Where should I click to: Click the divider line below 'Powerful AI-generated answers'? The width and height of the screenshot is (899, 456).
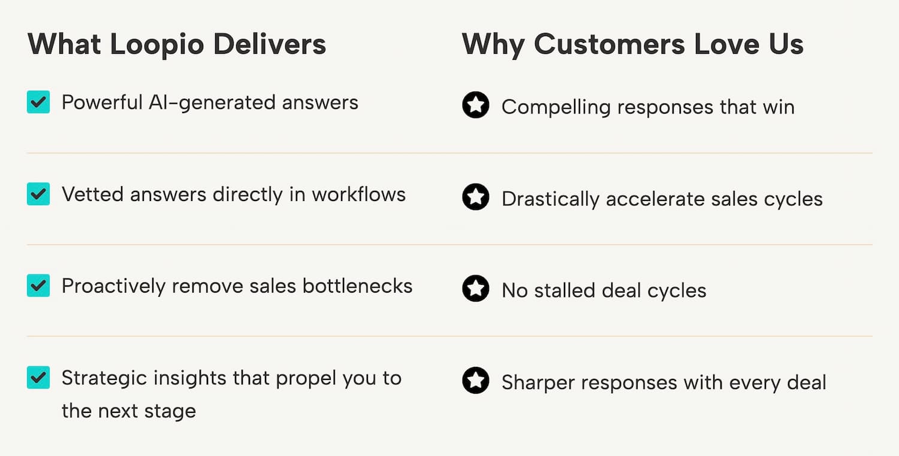point(450,153)
